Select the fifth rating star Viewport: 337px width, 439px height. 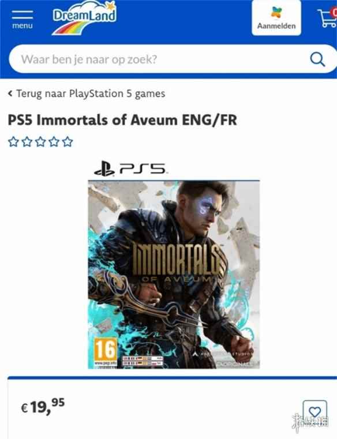(68, 142)
